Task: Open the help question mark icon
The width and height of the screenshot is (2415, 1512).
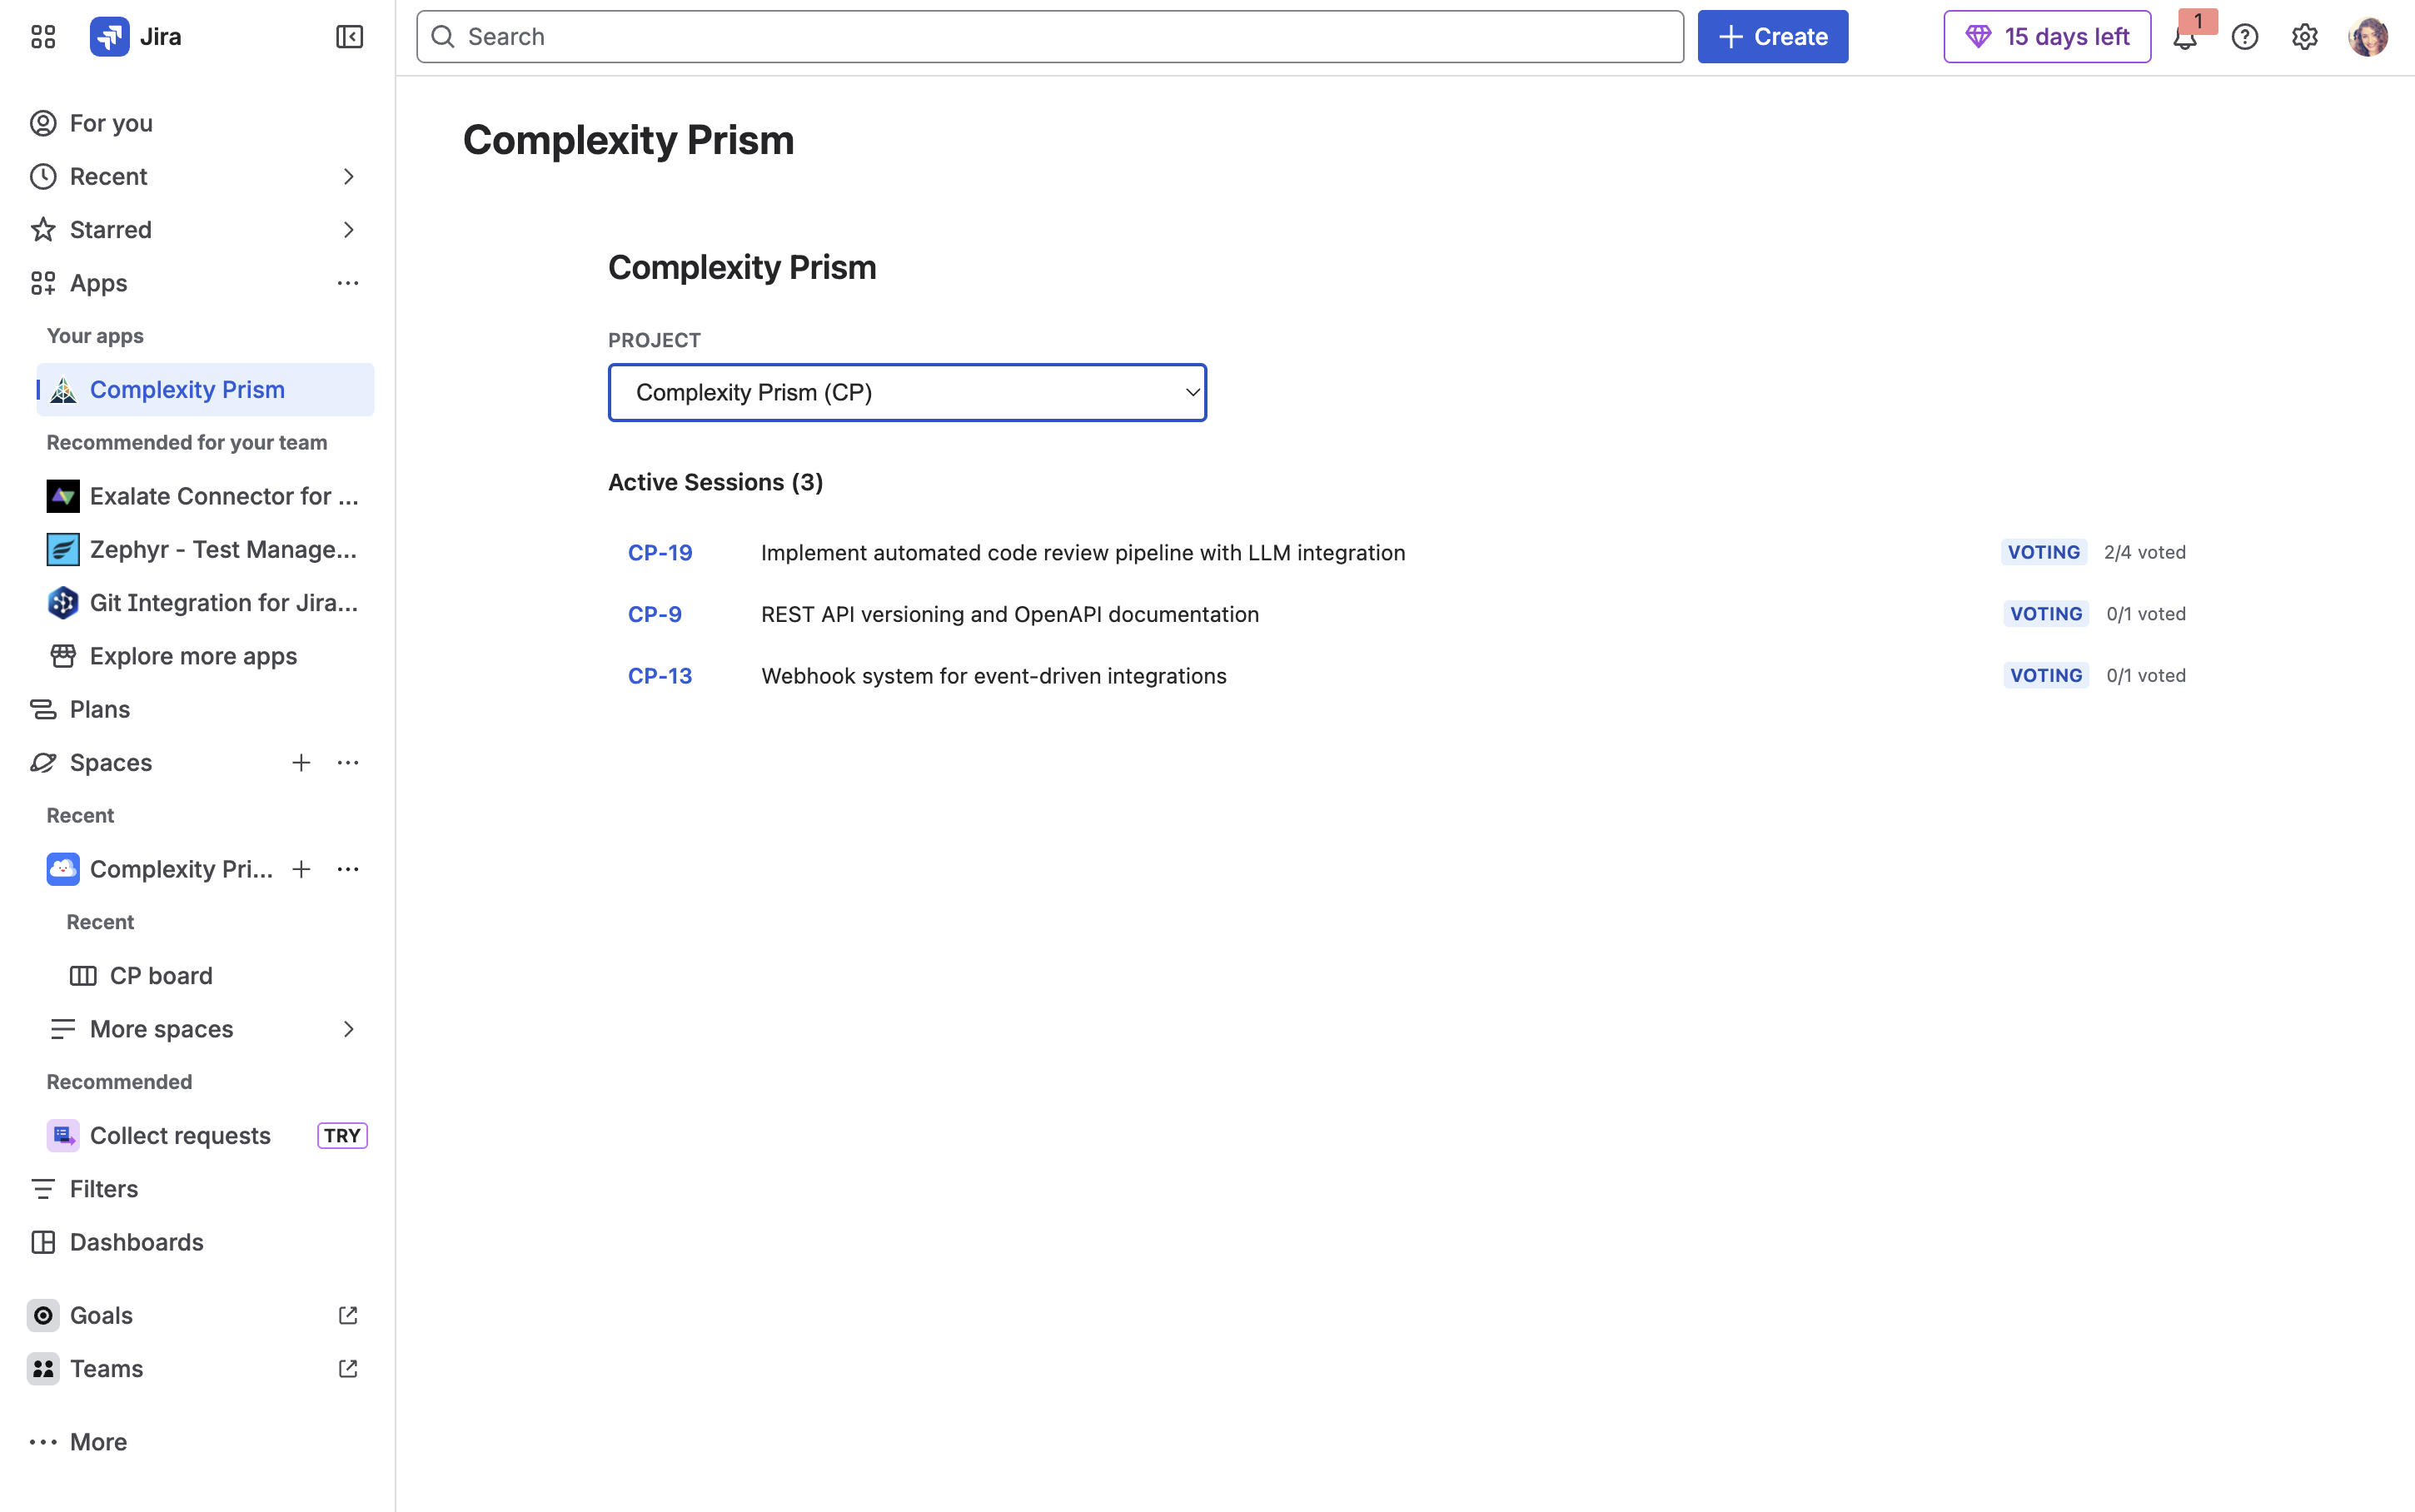Action: pyautogui.click(x=2245, y=38)
